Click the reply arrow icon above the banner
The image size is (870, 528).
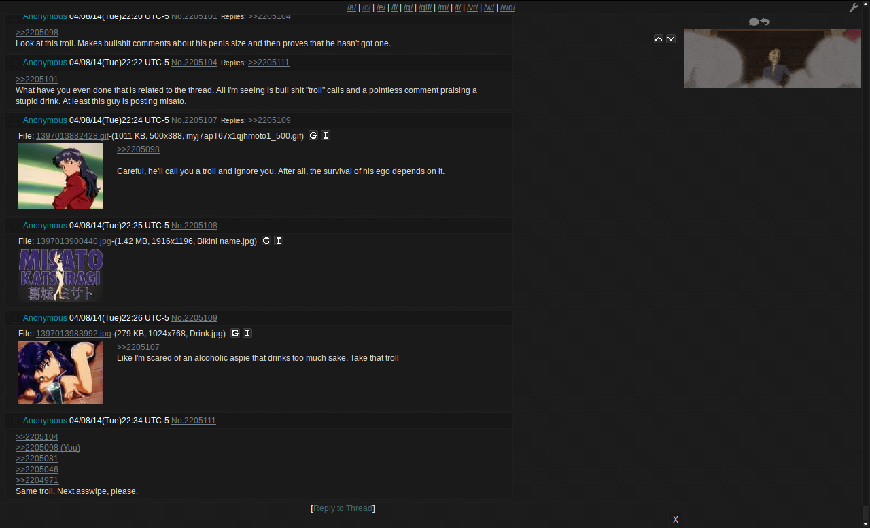pyautogui.click(x=765, y=22)
